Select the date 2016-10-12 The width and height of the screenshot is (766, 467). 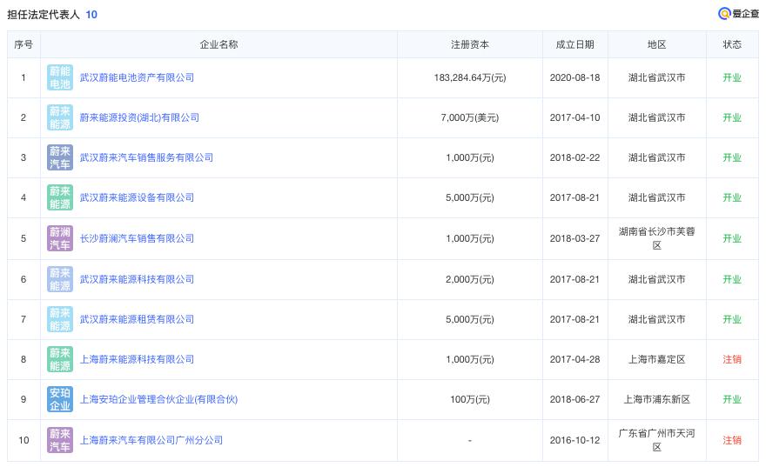click(x=575, y=440)
